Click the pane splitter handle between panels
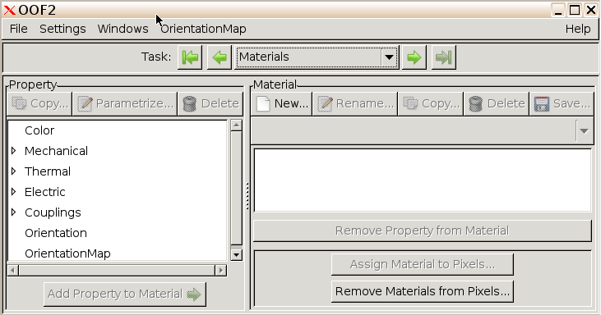This screenshot has width=601, height=315. (247, 196)
